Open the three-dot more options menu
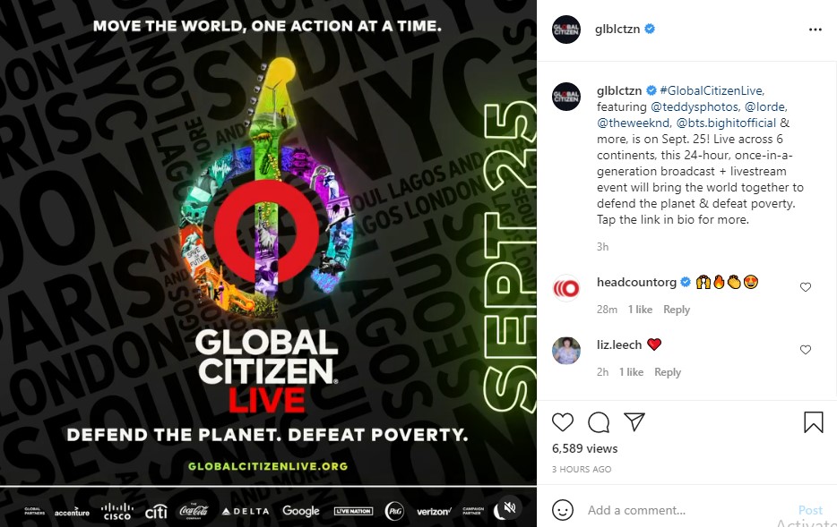The height and width of the screenshot is (527, 837). (815, 30)
